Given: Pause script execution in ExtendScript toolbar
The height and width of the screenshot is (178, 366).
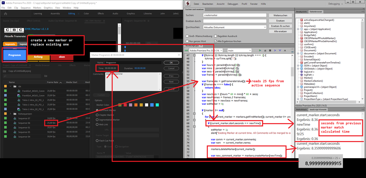Looking at the screenshot, I should (x=266, y=50).
